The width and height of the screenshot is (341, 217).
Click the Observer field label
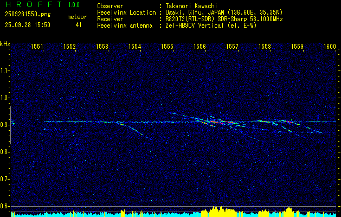(x=110, y=6)
